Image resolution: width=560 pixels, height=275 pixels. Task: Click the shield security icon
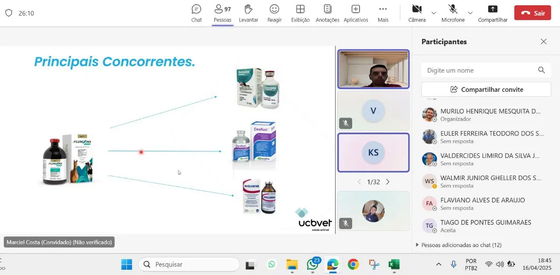[9, 13]
